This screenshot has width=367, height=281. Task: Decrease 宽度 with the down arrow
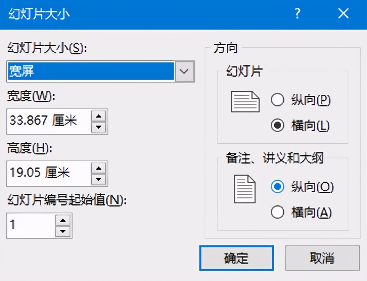pyautogui.click(x=99, y=127)
